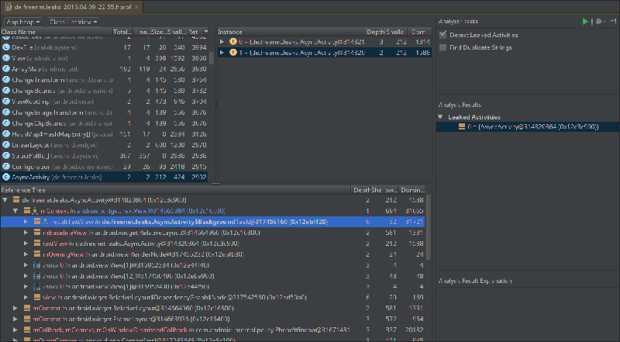Click the class icon beside AsyncActivity

(x=6, y=177)
